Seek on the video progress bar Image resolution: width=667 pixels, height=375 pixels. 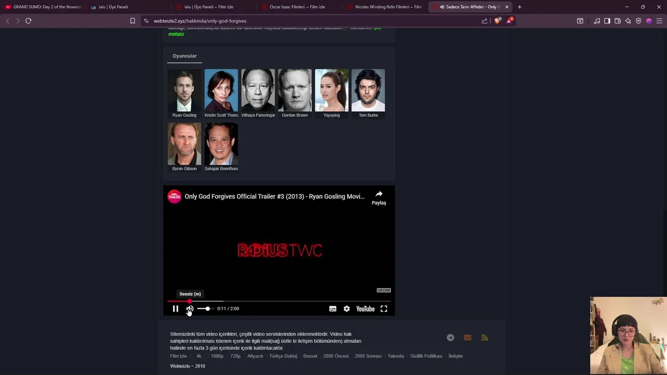[279, 301]
